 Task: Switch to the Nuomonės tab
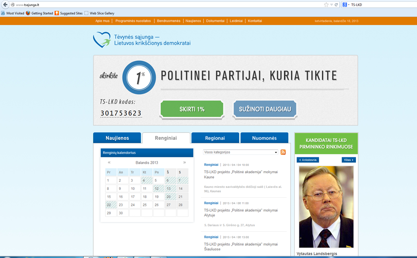click(x=264, y=138)
